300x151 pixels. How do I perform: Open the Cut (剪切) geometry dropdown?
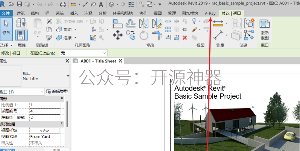coord(75,29)
